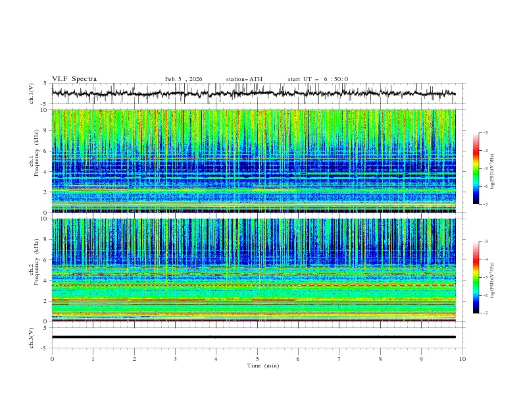Image resolution: width=521 pixels, height=403 pixels.
Task: Click time axis tick label "2"
Action: [x=134, y=359]
